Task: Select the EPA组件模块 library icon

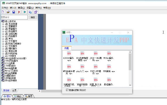Action: pos(3,81)
